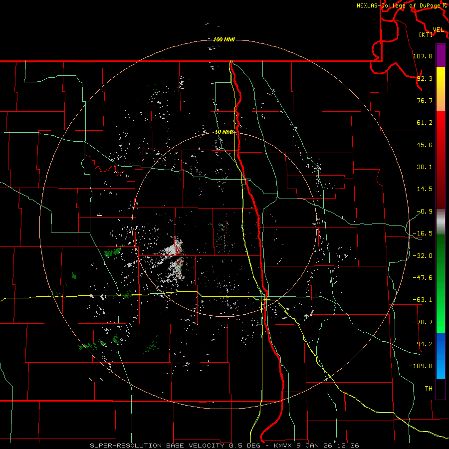
Task: Click the [KT] units label
Action: [426, 34]
